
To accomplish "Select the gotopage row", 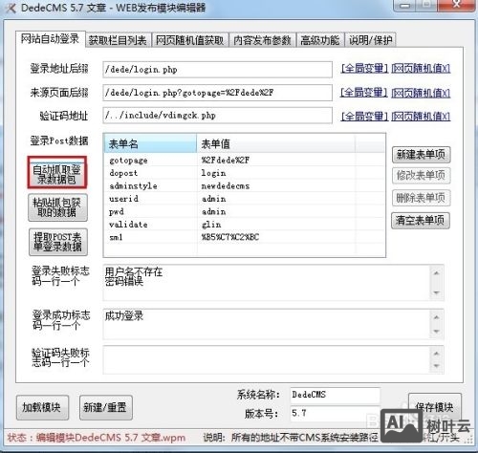I will [244, 160].
